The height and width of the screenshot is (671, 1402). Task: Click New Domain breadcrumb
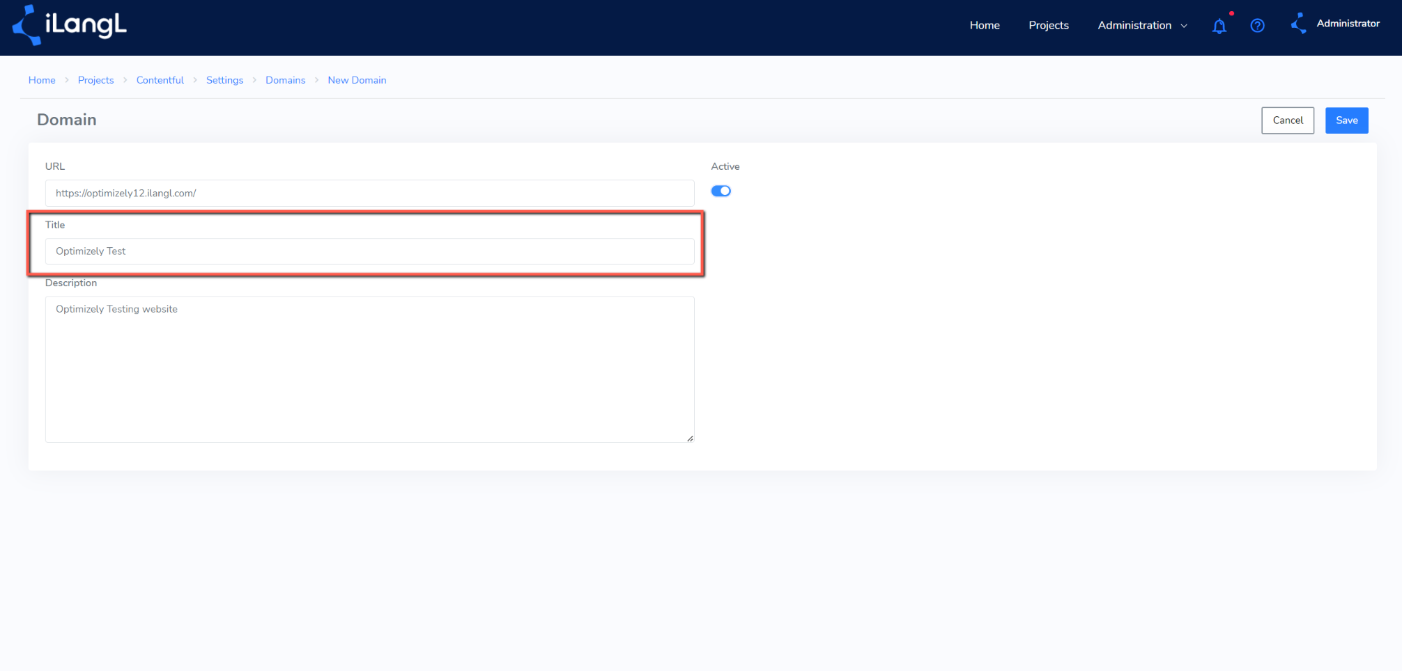(357, 80)
